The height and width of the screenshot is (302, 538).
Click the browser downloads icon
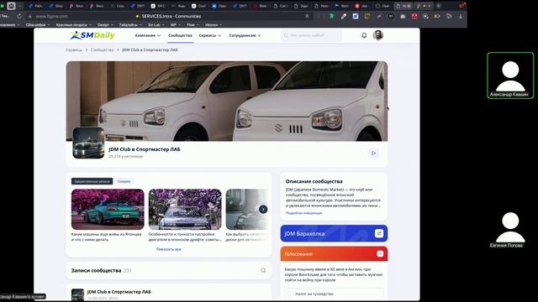(461, 16)
